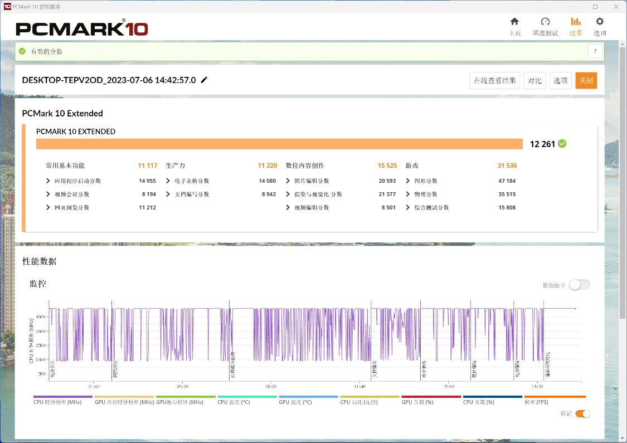This screenshot has width=627, height=443.
Task: Click the pencil icon to rename result
Action: (x=204, y=80)
